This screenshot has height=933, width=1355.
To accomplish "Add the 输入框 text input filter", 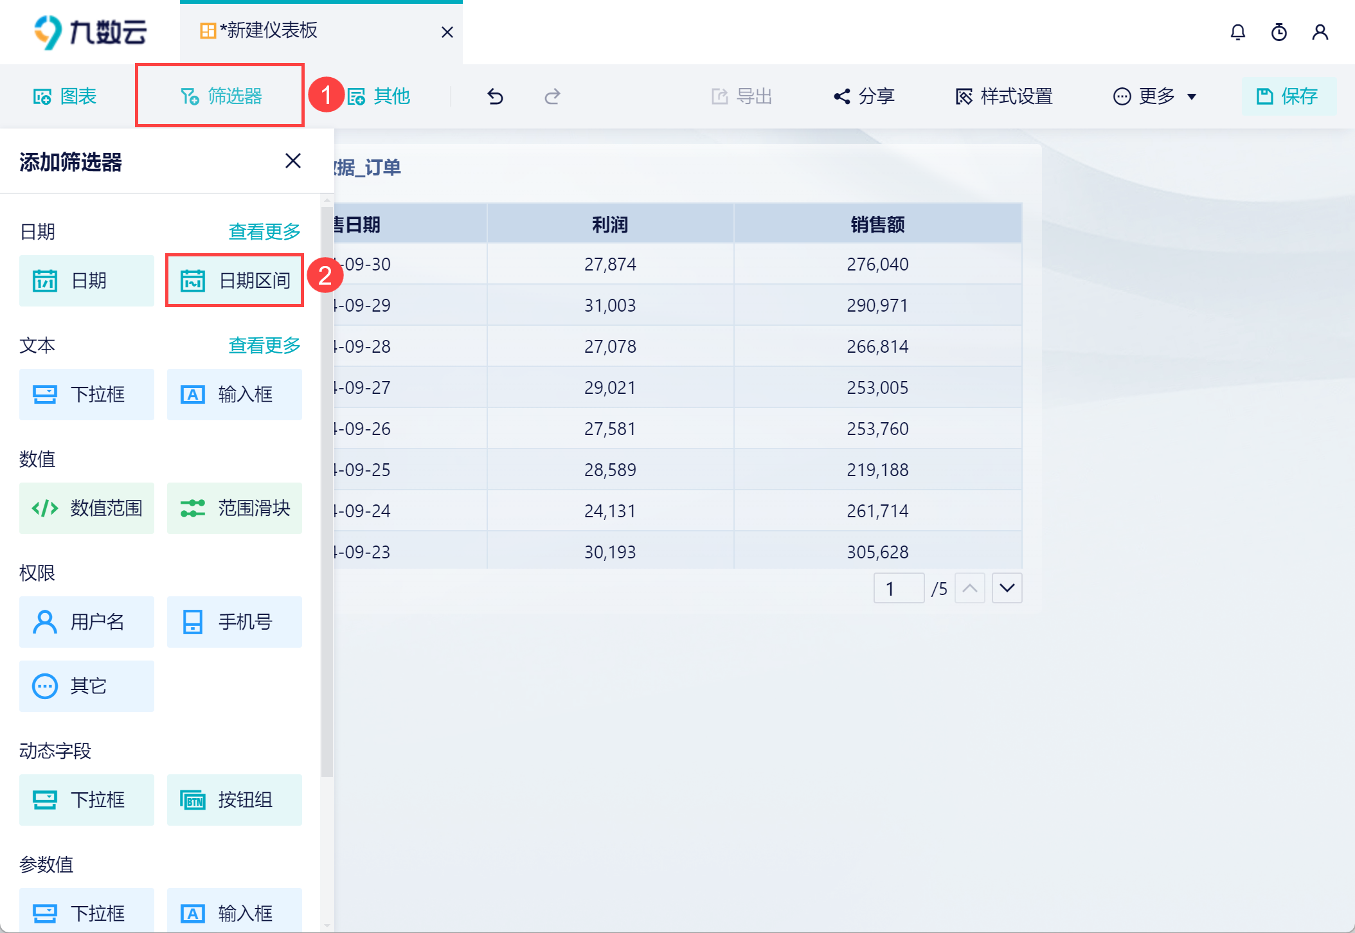I will pos(233,395).
